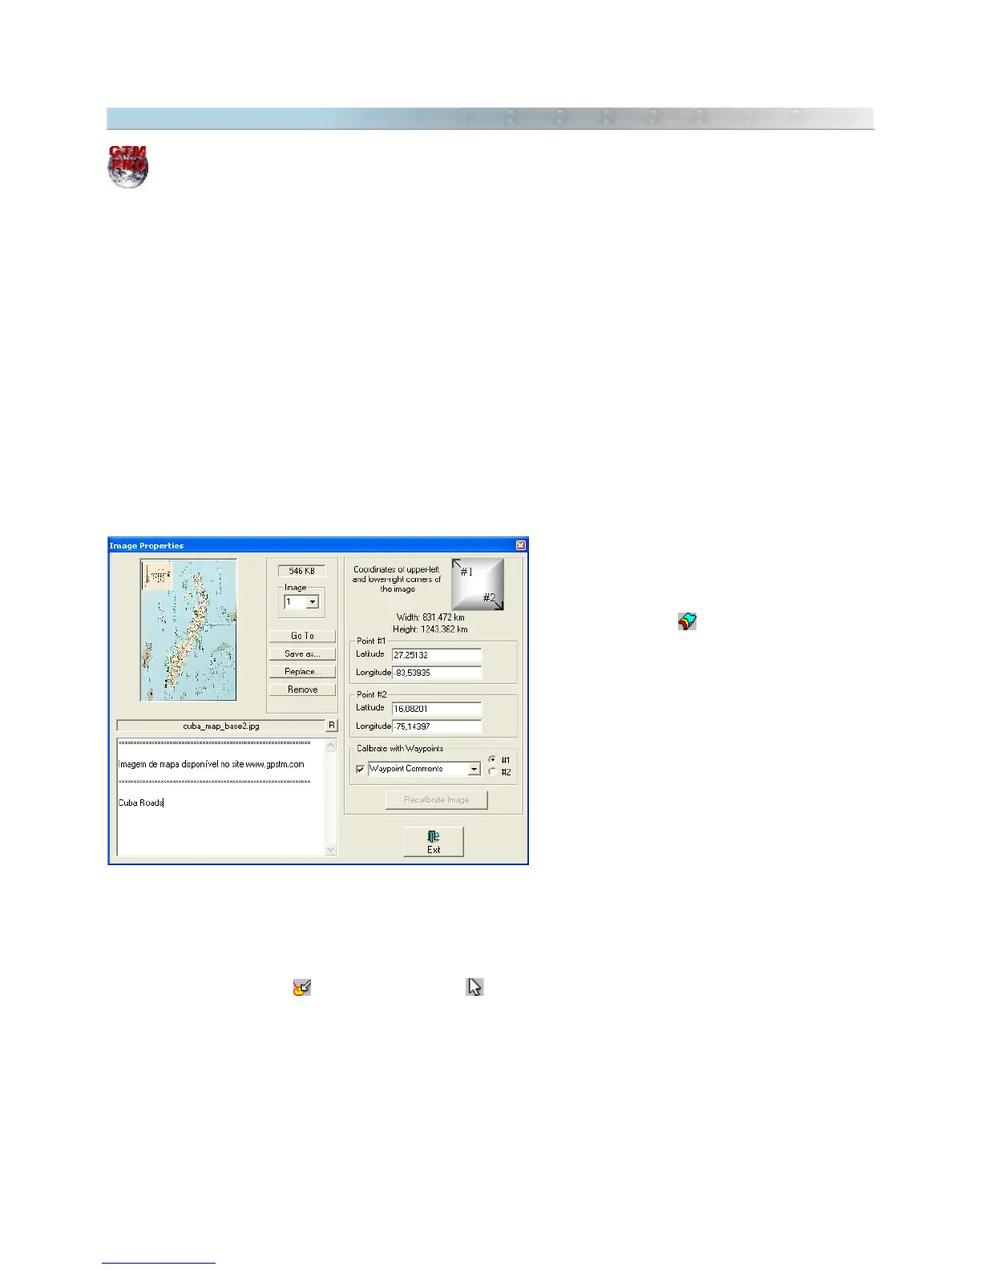Click the small R button beside the filename
The height and width of the screenshot is (1270, 981).
(x=332, y=725)
